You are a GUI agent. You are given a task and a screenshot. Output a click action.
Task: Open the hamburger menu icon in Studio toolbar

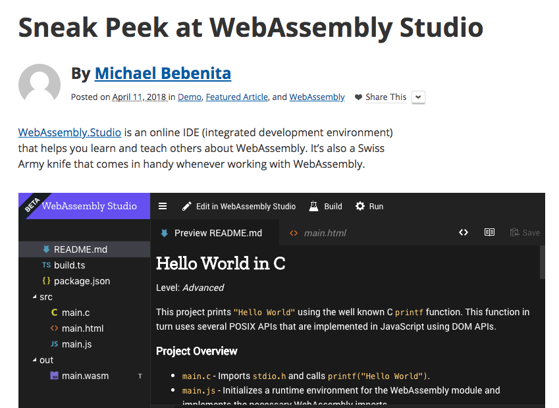163,207
